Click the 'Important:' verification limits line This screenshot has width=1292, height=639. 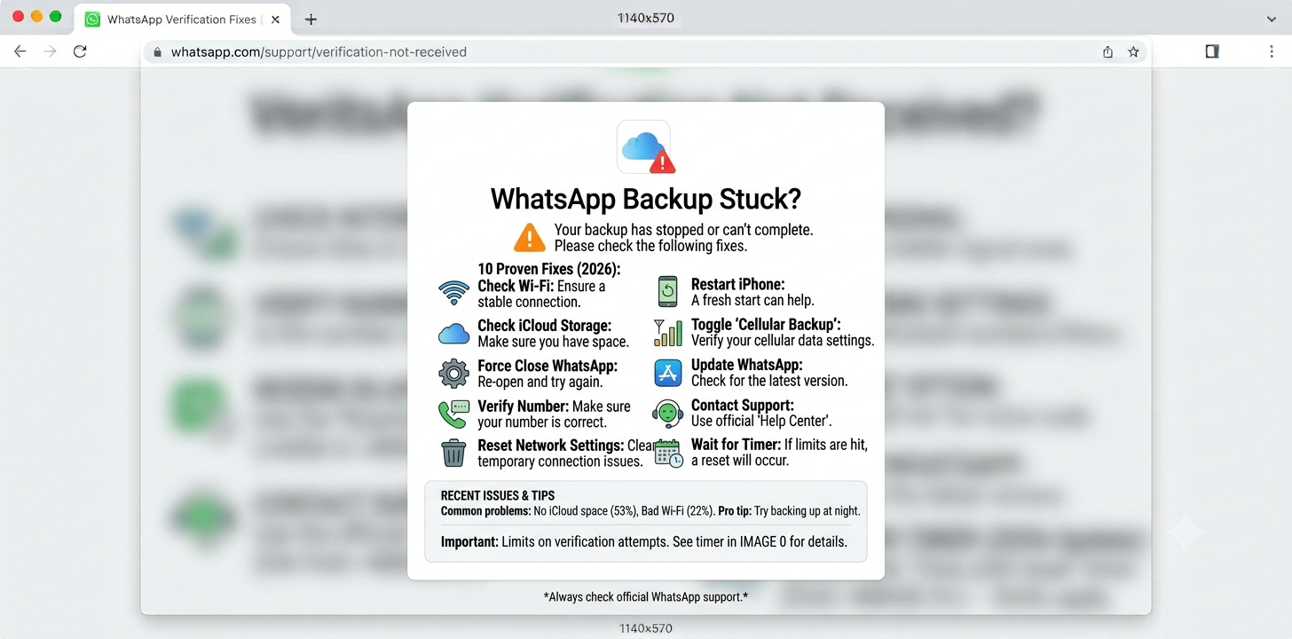[644, 541]
